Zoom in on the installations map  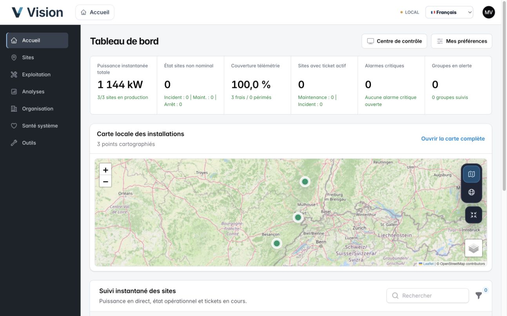(105, 170)
